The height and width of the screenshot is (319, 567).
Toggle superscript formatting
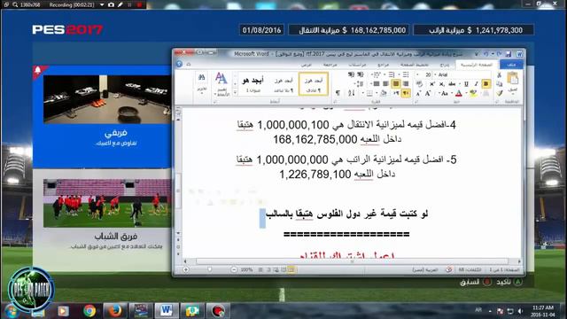tap(431, 84)
